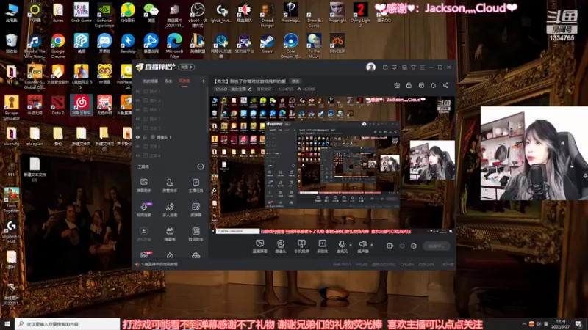Add a screen capture source (直播屏幕)
588x330 pixels.
(x=259, y=246)
